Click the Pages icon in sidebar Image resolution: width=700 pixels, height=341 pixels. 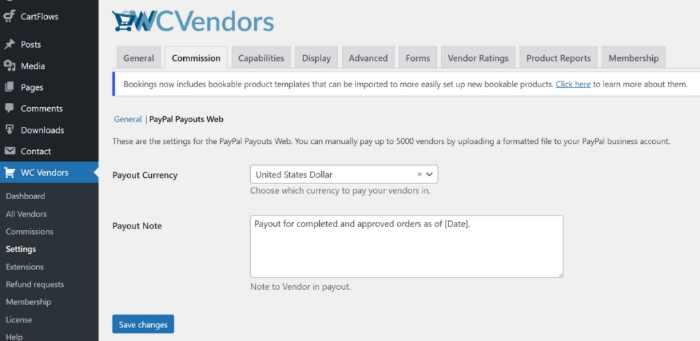10,87
